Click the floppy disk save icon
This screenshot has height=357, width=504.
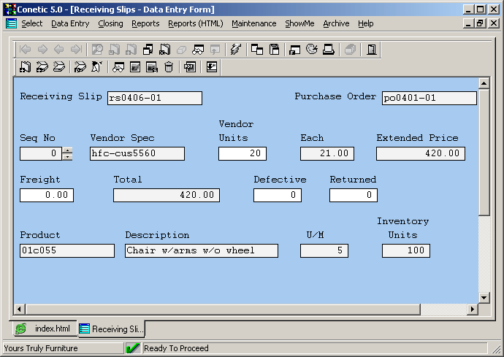point(275,50)
